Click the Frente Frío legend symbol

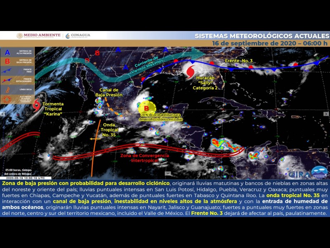click(x=7, y=71)
